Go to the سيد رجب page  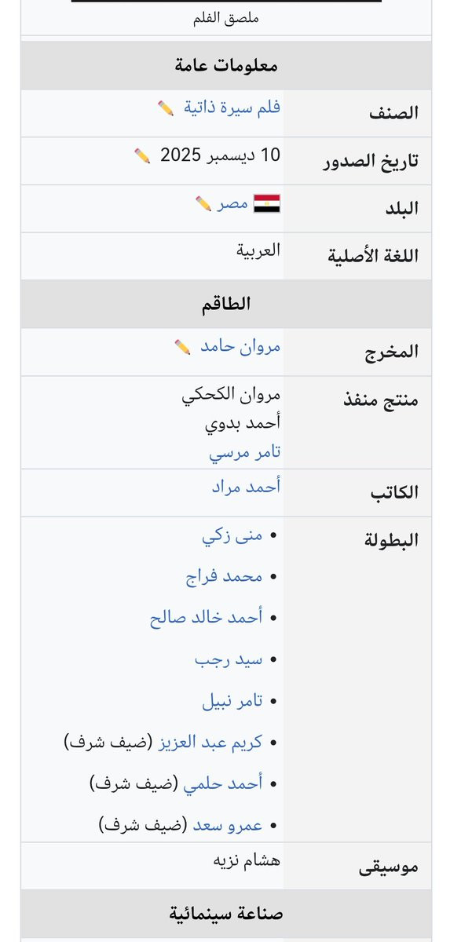[229, 660]
